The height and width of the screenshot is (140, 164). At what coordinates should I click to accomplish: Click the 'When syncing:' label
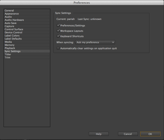65,42
